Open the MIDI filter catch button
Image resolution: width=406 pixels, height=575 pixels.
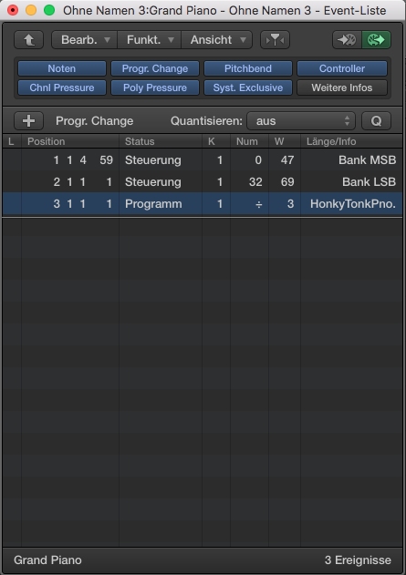click(275, 39)
